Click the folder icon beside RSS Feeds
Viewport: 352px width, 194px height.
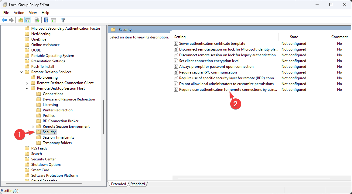27,148
